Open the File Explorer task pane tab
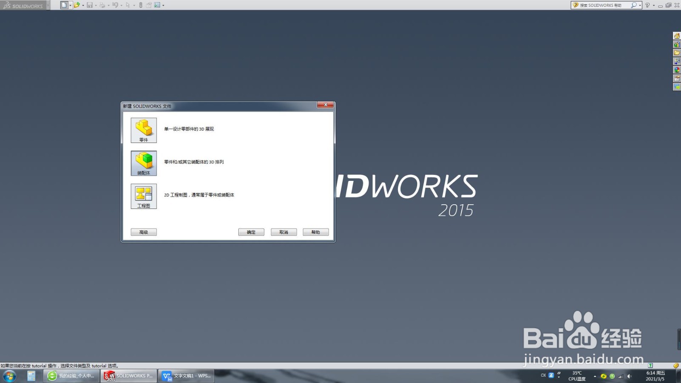 677,53
